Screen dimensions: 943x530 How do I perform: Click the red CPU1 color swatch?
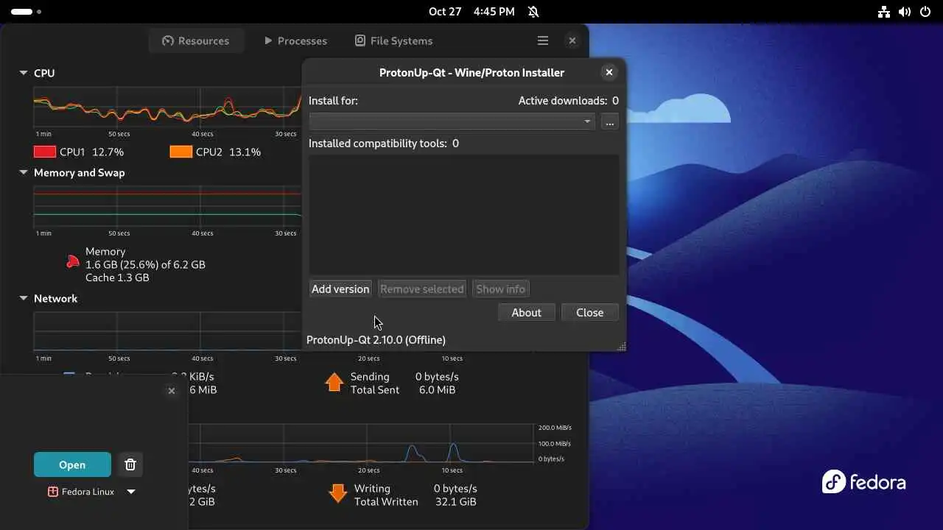tap(45, 152)
